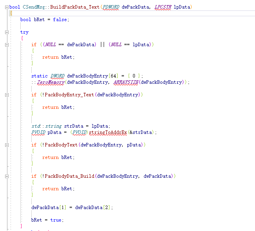Collapse the PackBodyData_Build if block
255x231 pixels.
[x=7, y=176]
